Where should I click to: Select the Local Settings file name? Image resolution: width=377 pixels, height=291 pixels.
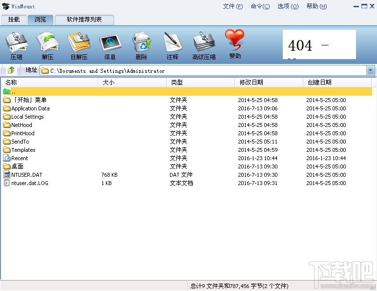pyautogui.click(x=27, y=117)
